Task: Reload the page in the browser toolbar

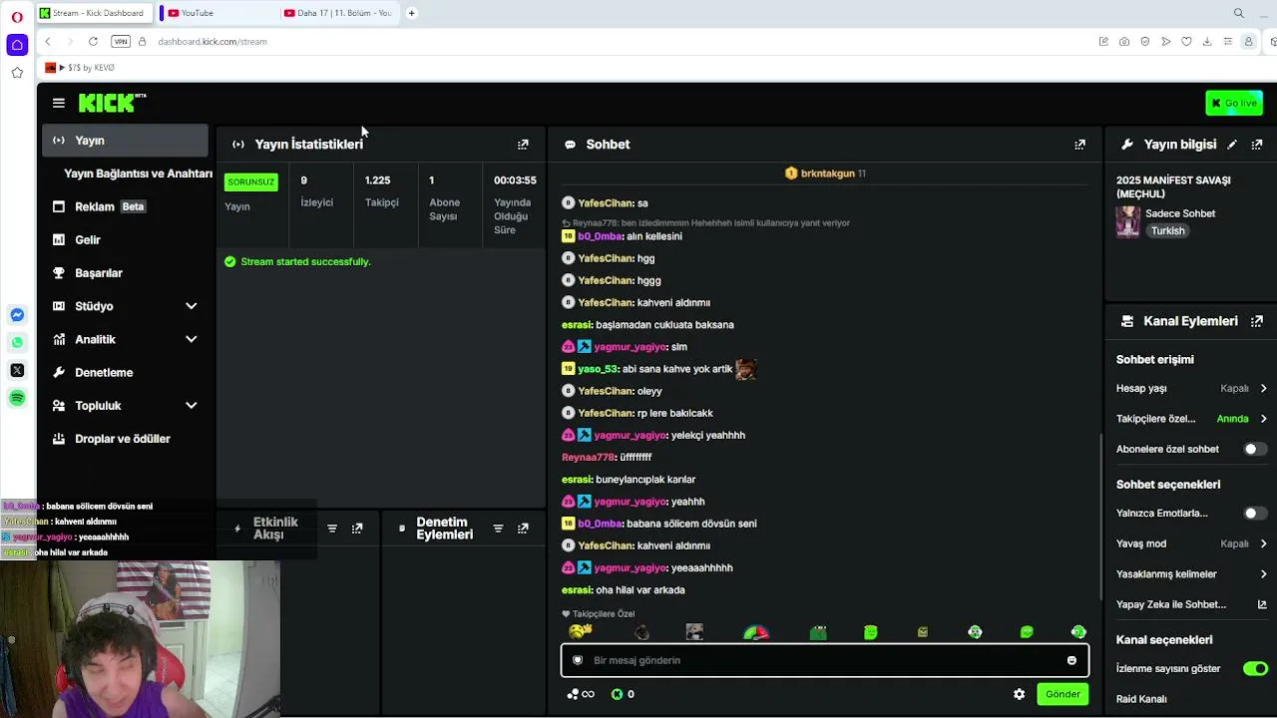Action: [x=93, y=41]
